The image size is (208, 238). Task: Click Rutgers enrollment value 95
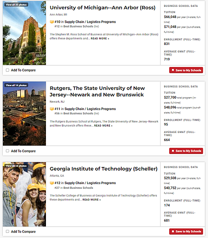(166, 125)
